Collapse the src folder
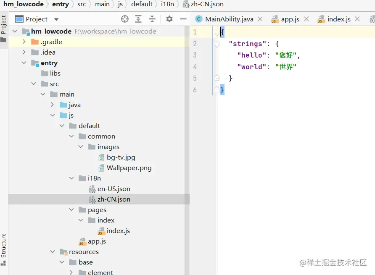The height and width of the screenshot is (275, 375). 34,84
